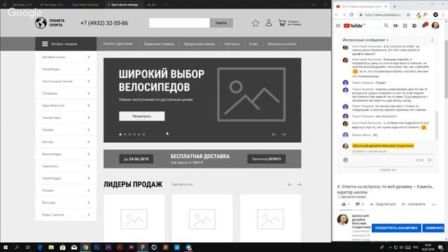448x252 pixels.
Task: Click Посмотреть button on banner
Action: (x=141, y=116)
